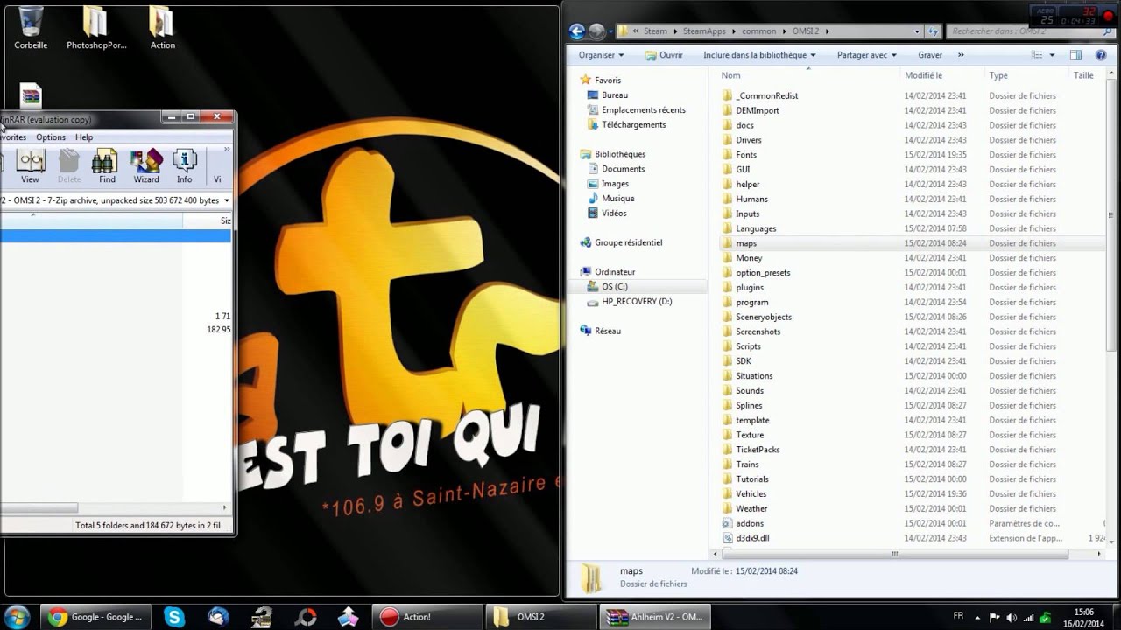Expand hidden WinRAR toolbar buttons chevron
The image size is (1121, 630).
(x=227, y=150)
